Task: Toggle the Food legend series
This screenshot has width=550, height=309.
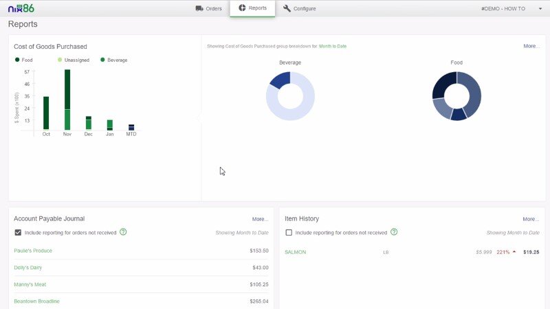Action: [27, 60]
